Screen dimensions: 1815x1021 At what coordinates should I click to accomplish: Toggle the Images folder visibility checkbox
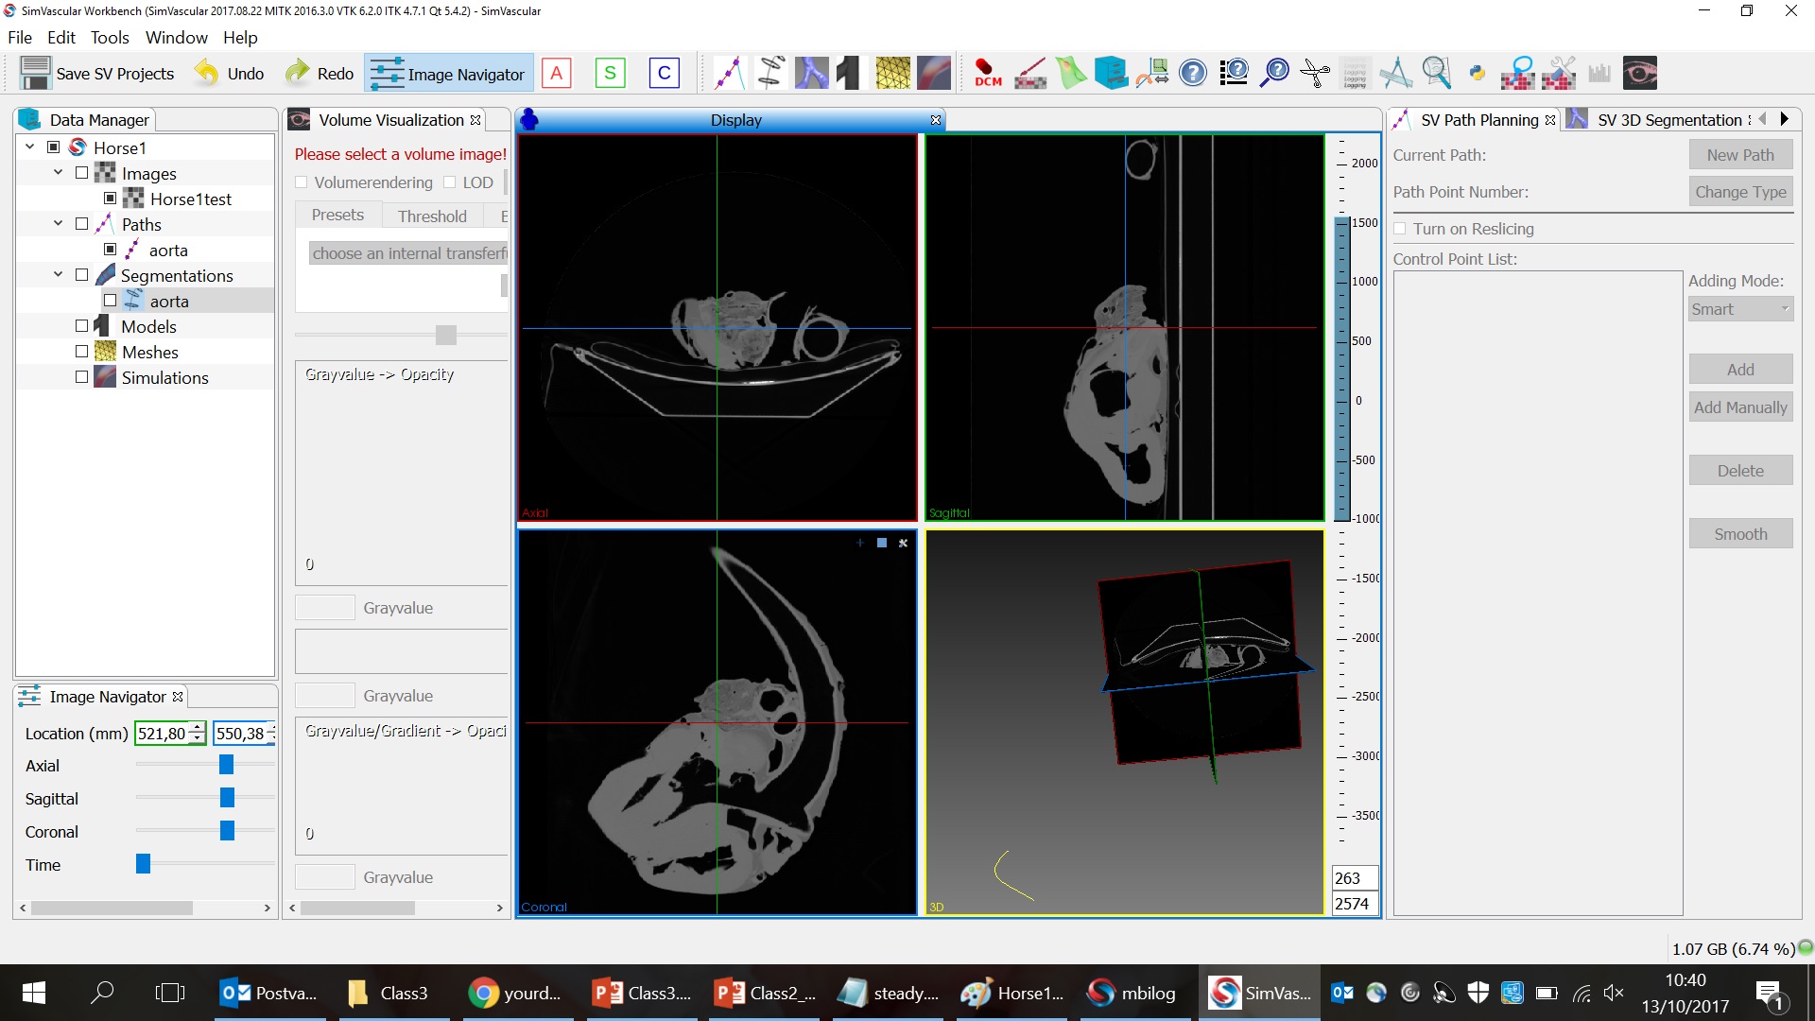pos(81,173)
